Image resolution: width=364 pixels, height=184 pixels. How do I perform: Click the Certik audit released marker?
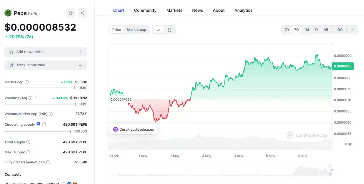click(x=134, y=129)
